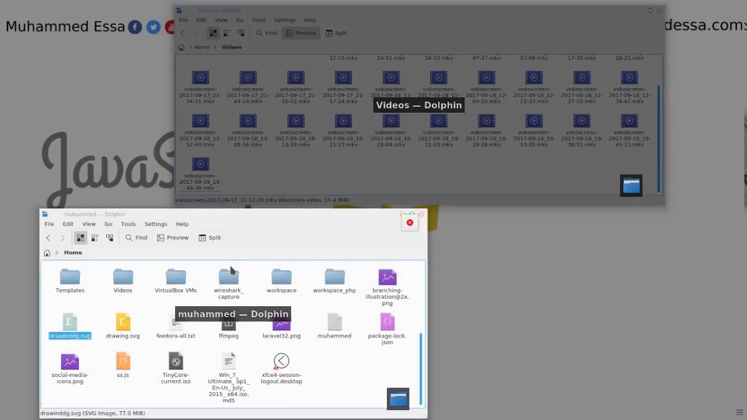Switch to Details view in Videos window

click(240, 33)
